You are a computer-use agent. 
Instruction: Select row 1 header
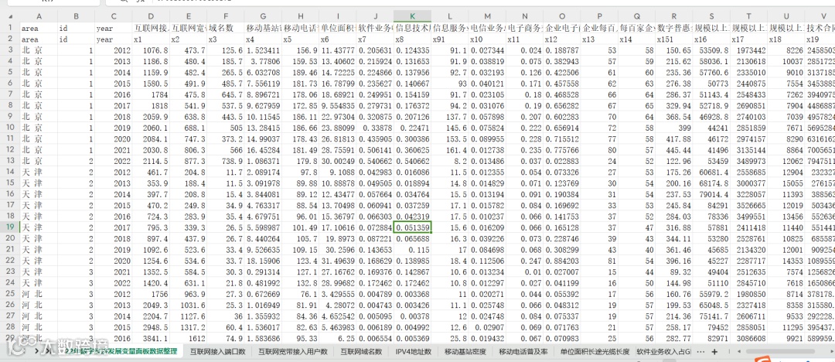10,26
